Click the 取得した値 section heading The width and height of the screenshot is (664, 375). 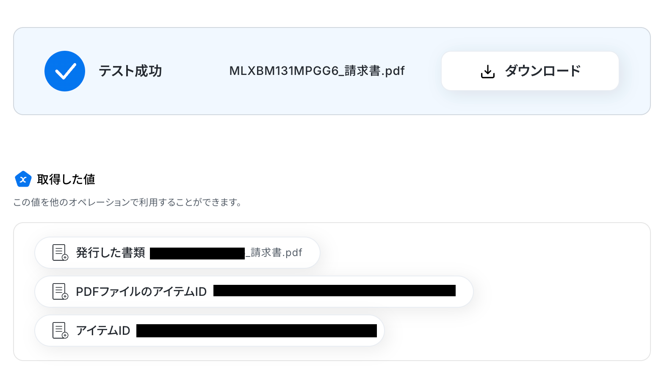point(66,179)
